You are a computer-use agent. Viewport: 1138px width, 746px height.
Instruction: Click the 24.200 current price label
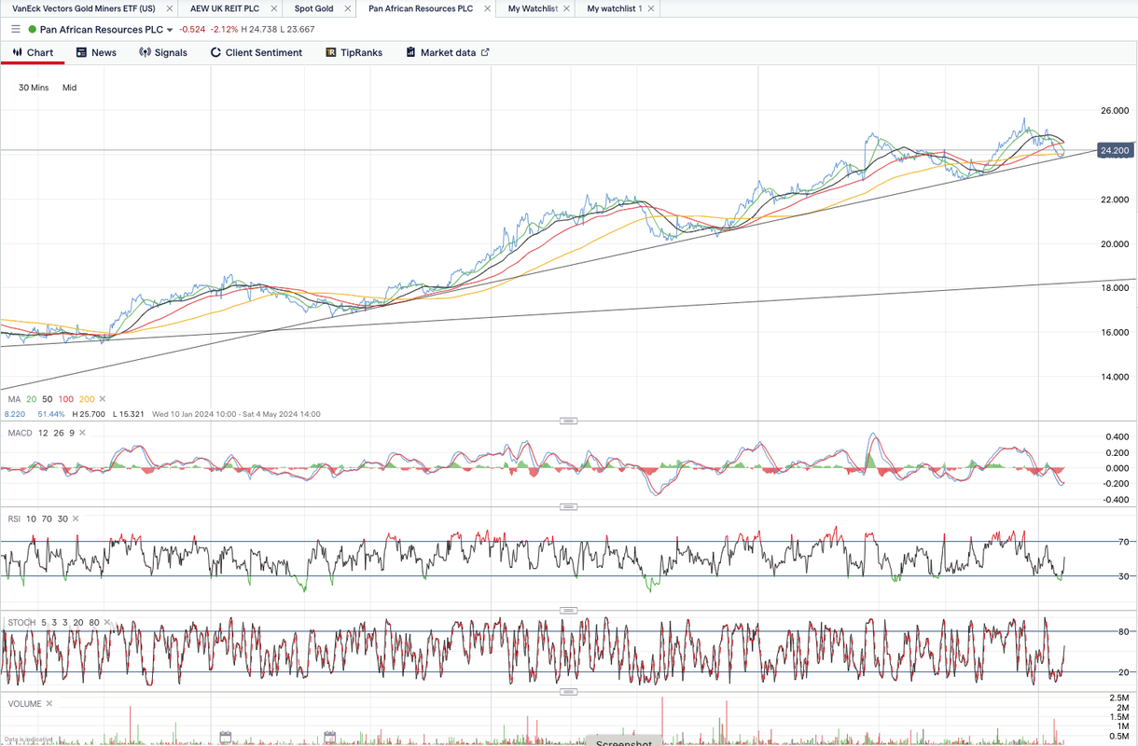(x=1115, y=150)
